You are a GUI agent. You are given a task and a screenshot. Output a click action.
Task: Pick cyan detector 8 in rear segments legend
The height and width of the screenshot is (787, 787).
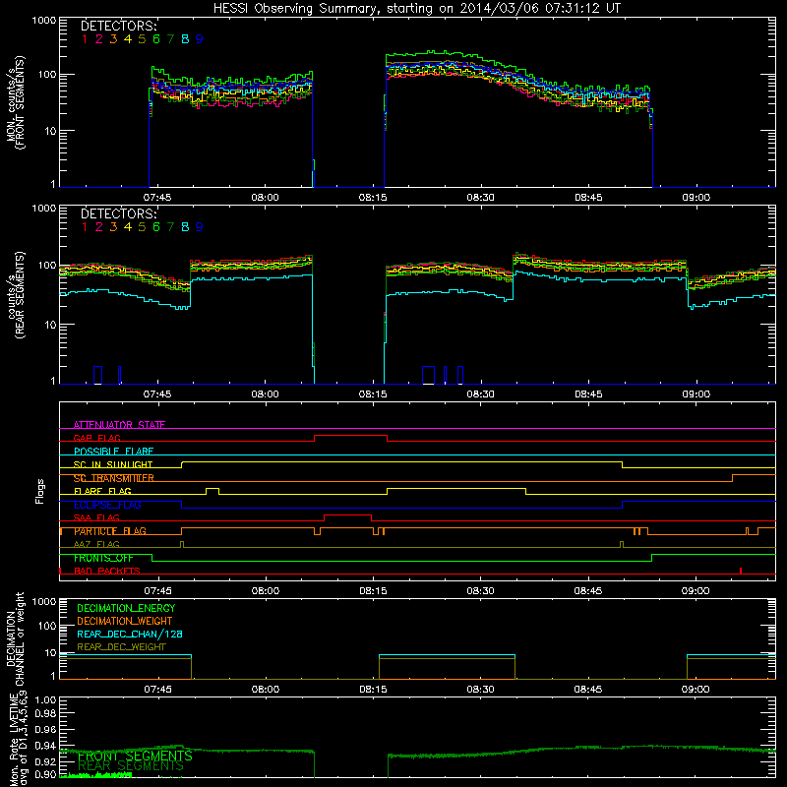click(x=185, y=227)
